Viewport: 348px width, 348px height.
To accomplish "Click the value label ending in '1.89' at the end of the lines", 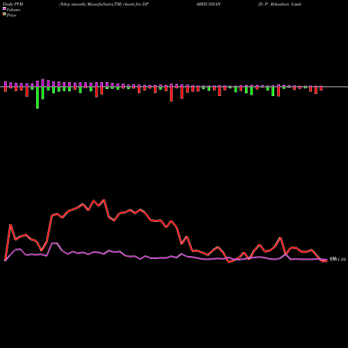I will [338, 259].
